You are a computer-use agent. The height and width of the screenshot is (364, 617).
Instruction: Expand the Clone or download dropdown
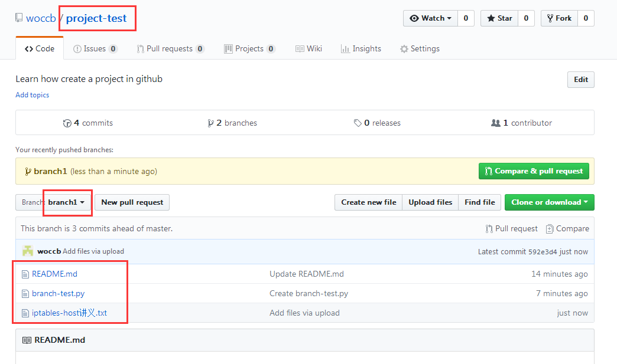550,202
